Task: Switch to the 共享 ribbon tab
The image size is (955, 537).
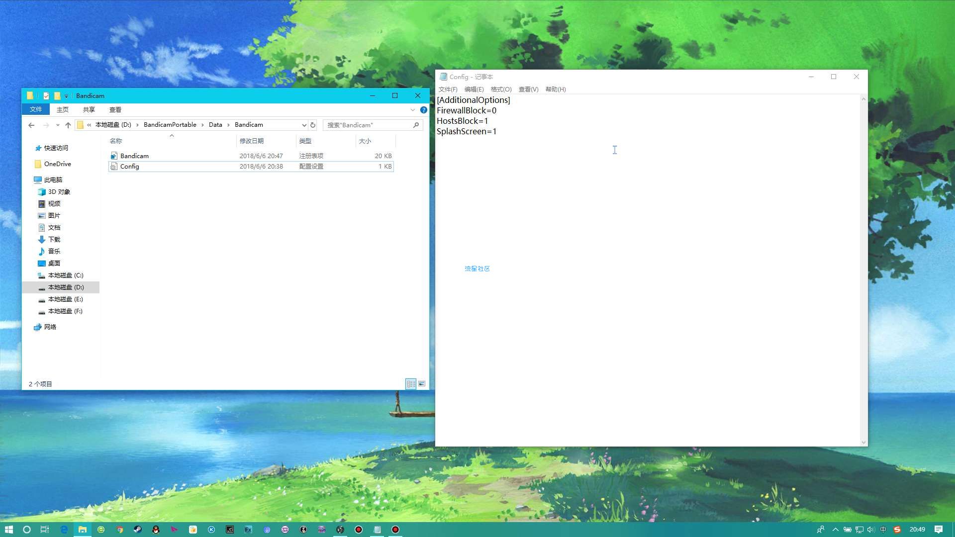Action: coord(89,109)
